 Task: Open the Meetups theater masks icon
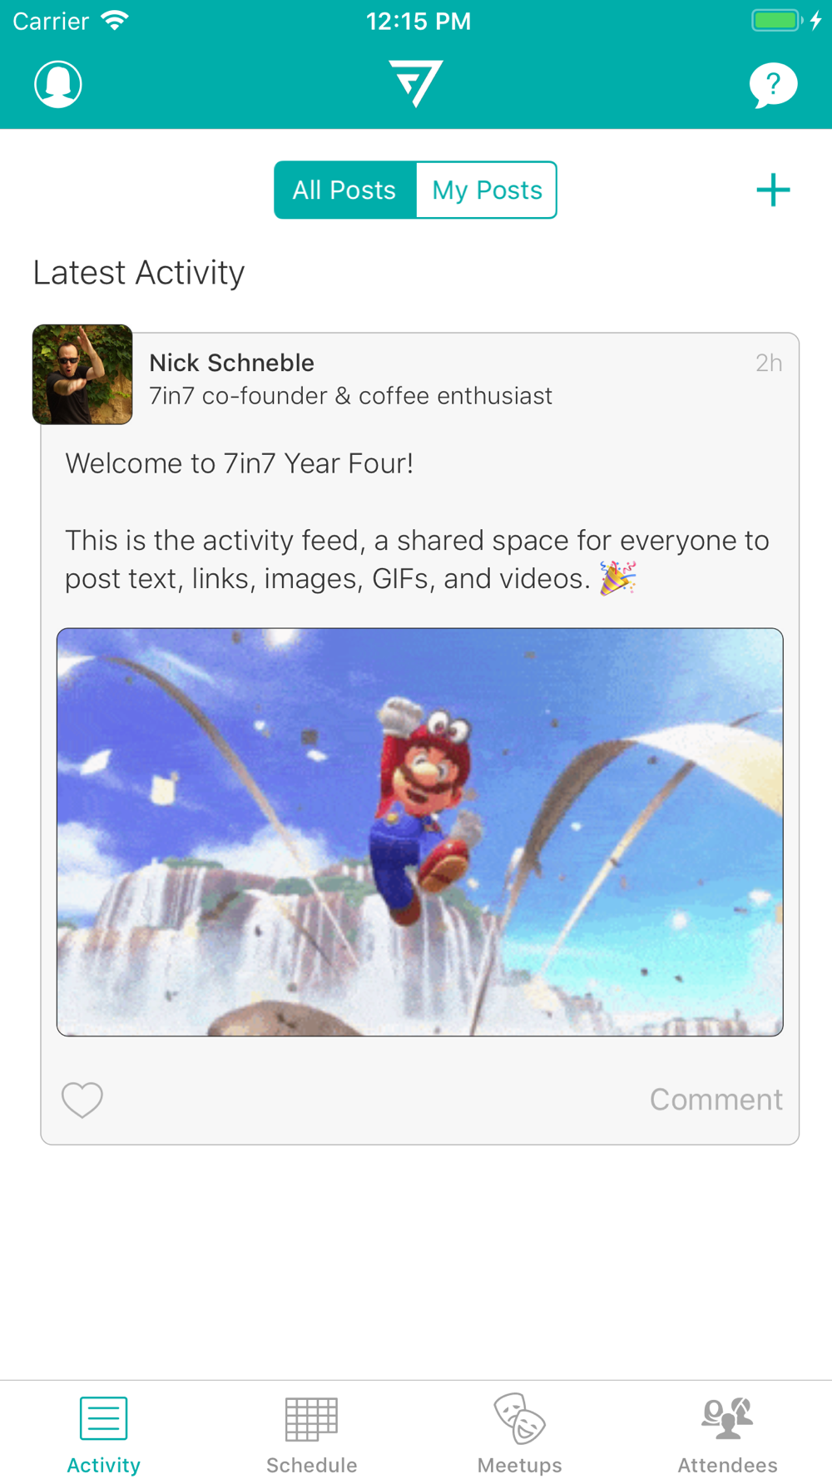[520, 1418]
